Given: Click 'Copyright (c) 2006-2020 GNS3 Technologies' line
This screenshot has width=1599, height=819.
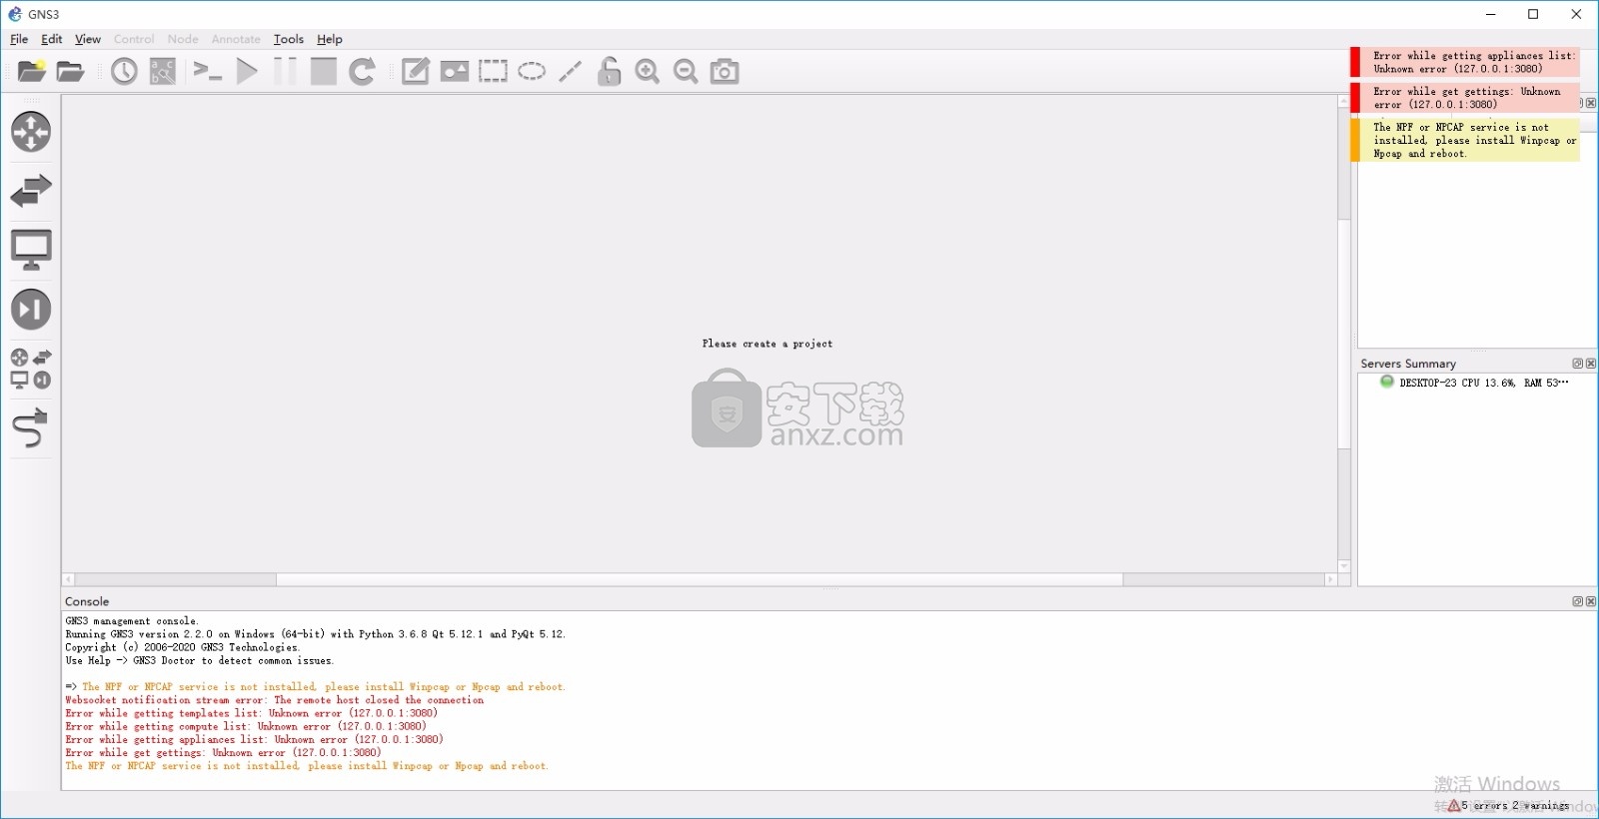Looking at the screenshot, I should point(183,647).
